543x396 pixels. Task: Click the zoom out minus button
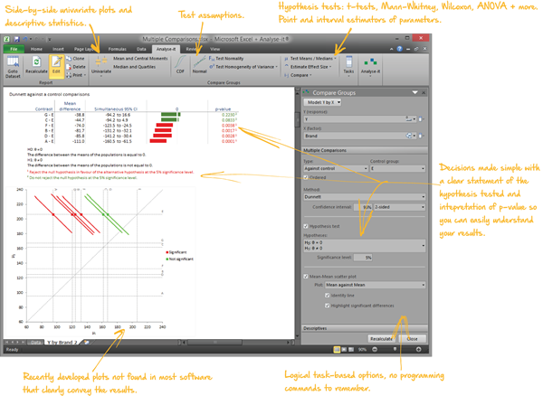click(375, 350)
